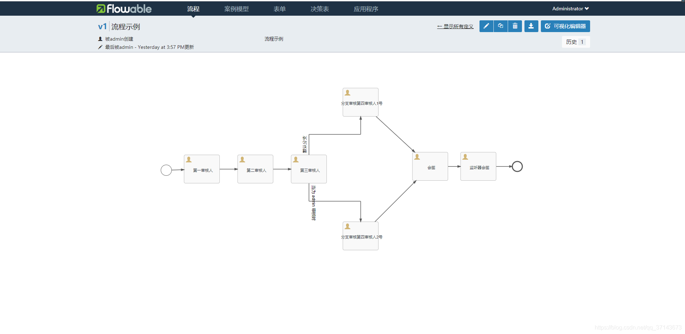Click the duplicate model icon
The image size is (685, 334).
[x=501, y=26]
